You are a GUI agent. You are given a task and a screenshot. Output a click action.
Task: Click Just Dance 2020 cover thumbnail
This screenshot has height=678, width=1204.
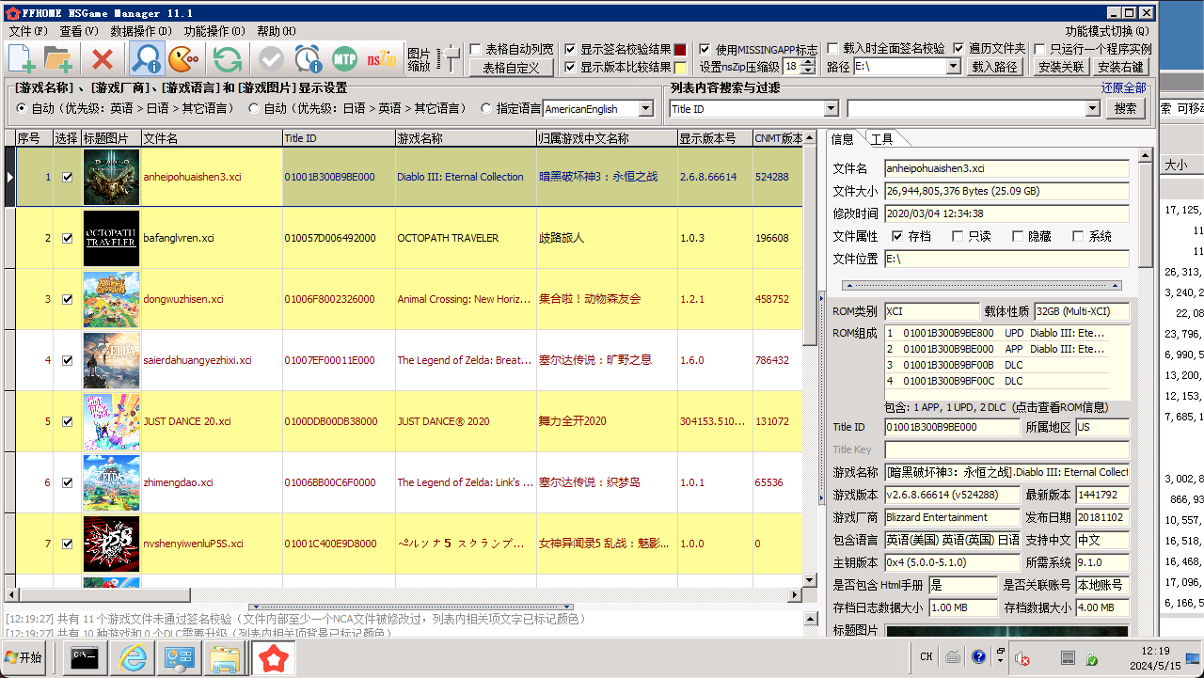[111, 421]
